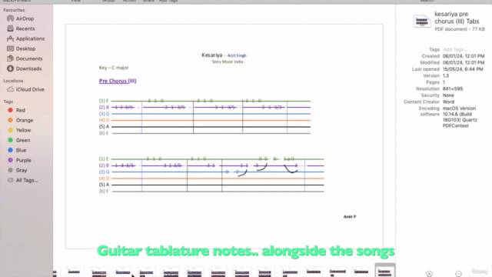The height and width of the screenshot is (277, 492).
Task: Click the Pre Chorus (III) heading in preview
Action: pyautogui.click(x=118, y=81)
